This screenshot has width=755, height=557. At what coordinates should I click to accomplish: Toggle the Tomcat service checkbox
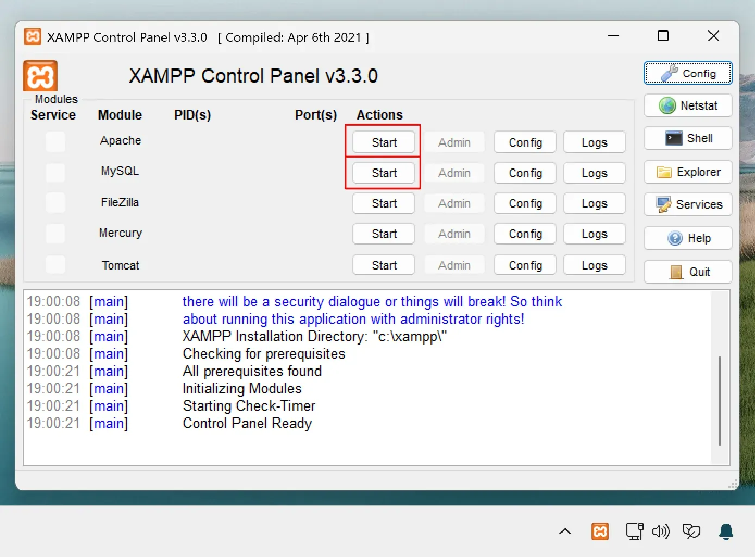55,265
